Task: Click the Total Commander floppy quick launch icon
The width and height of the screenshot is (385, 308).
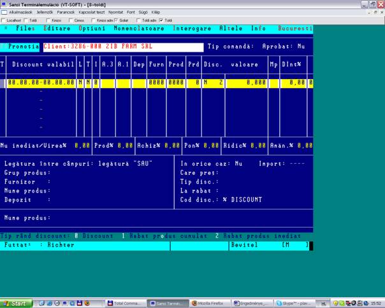Action: coord(79,304)
